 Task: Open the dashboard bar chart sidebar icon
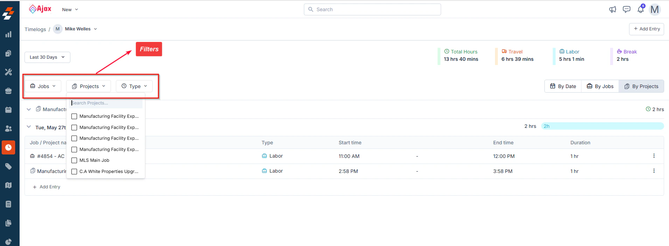pos(8,34)
